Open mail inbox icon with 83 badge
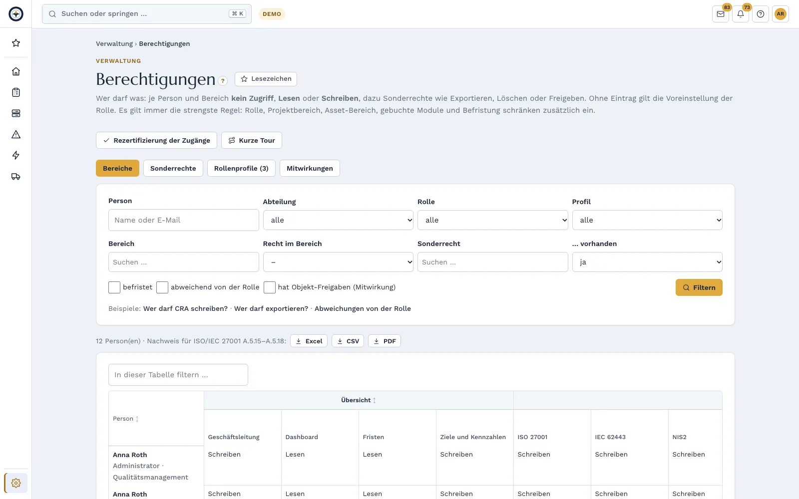 pos(721,14)
